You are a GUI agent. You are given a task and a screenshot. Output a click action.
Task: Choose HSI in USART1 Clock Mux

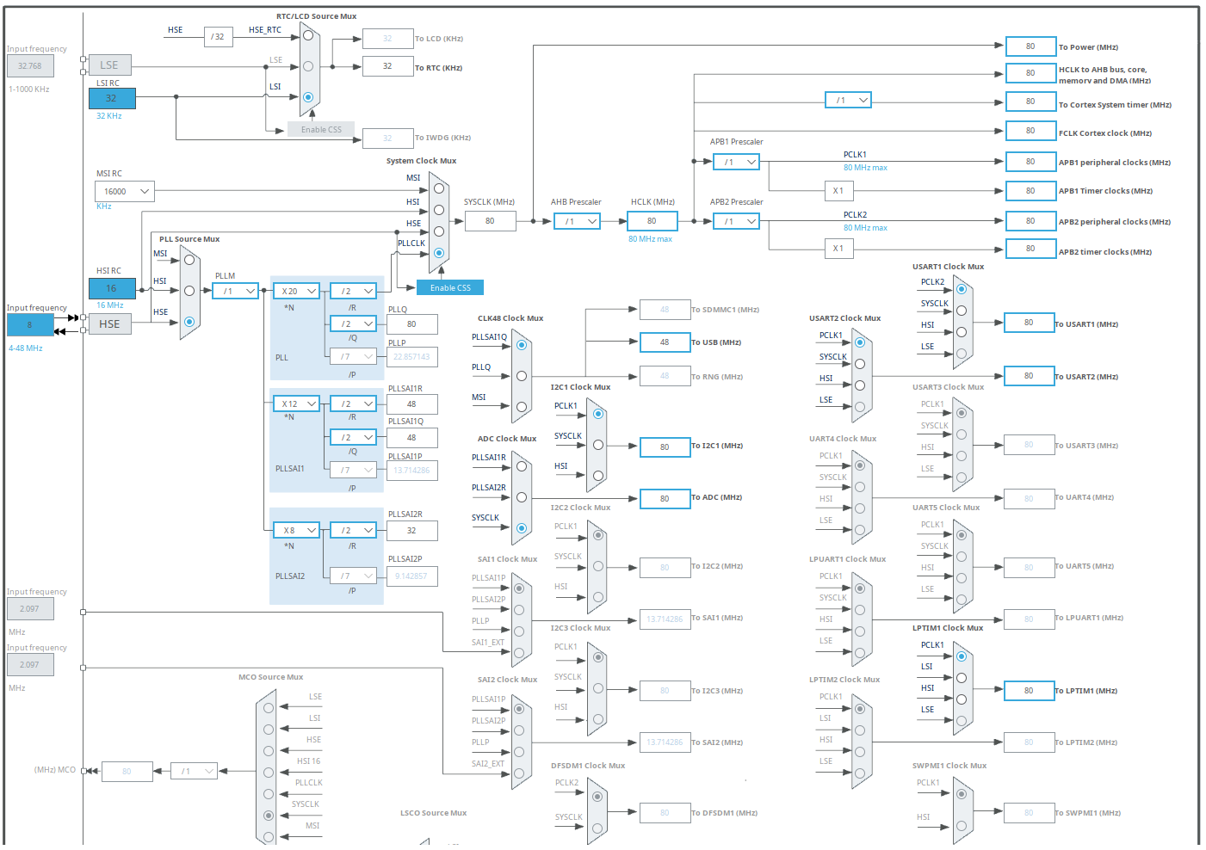click(962, 332)
